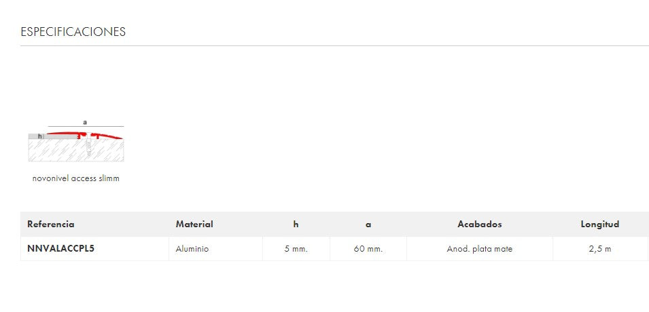The height and width of the screenshot is (312, 649).
Task: Click the '5 mm.' height value
Action: (296, 249)
